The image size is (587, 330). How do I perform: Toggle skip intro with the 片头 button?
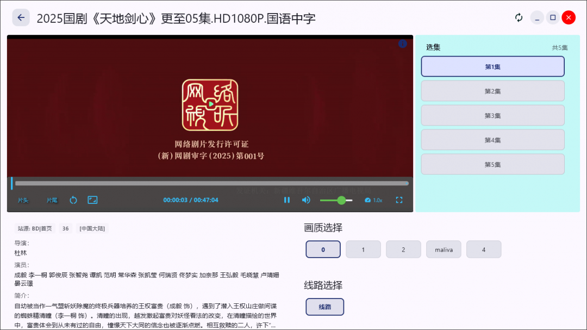23,200
